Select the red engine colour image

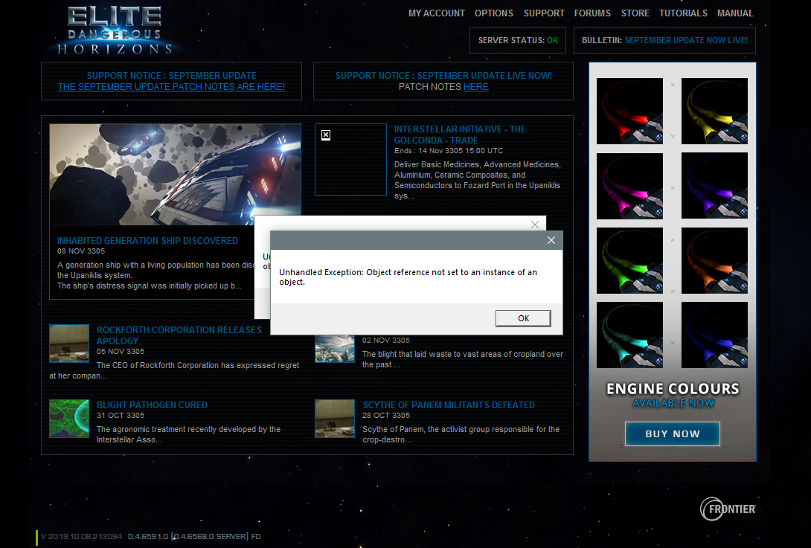[629, 111]
